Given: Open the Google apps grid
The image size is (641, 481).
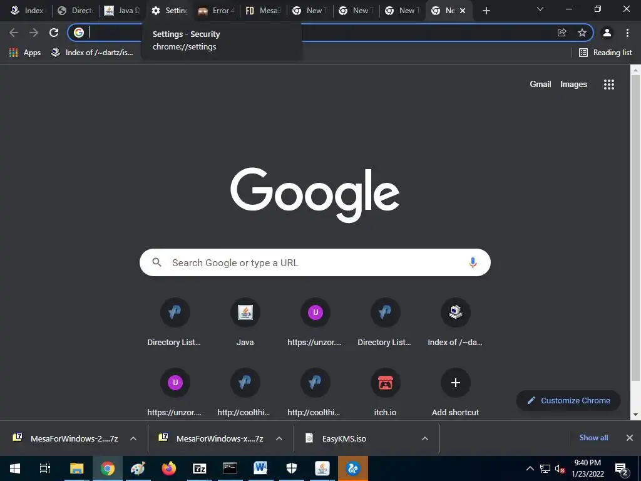Looking at the screenshot, I should 609,85.
